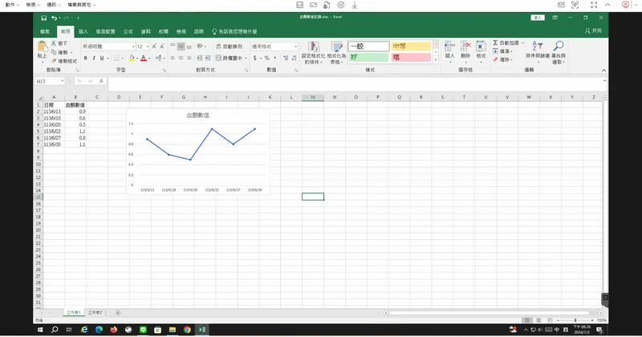Open Conditional Formatting (設定格式化的條件)

tap(313, 52)
